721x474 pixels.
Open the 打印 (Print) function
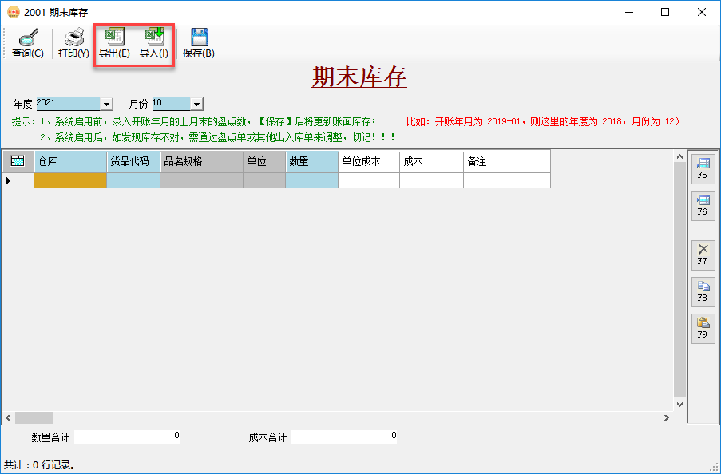[72, 42]
